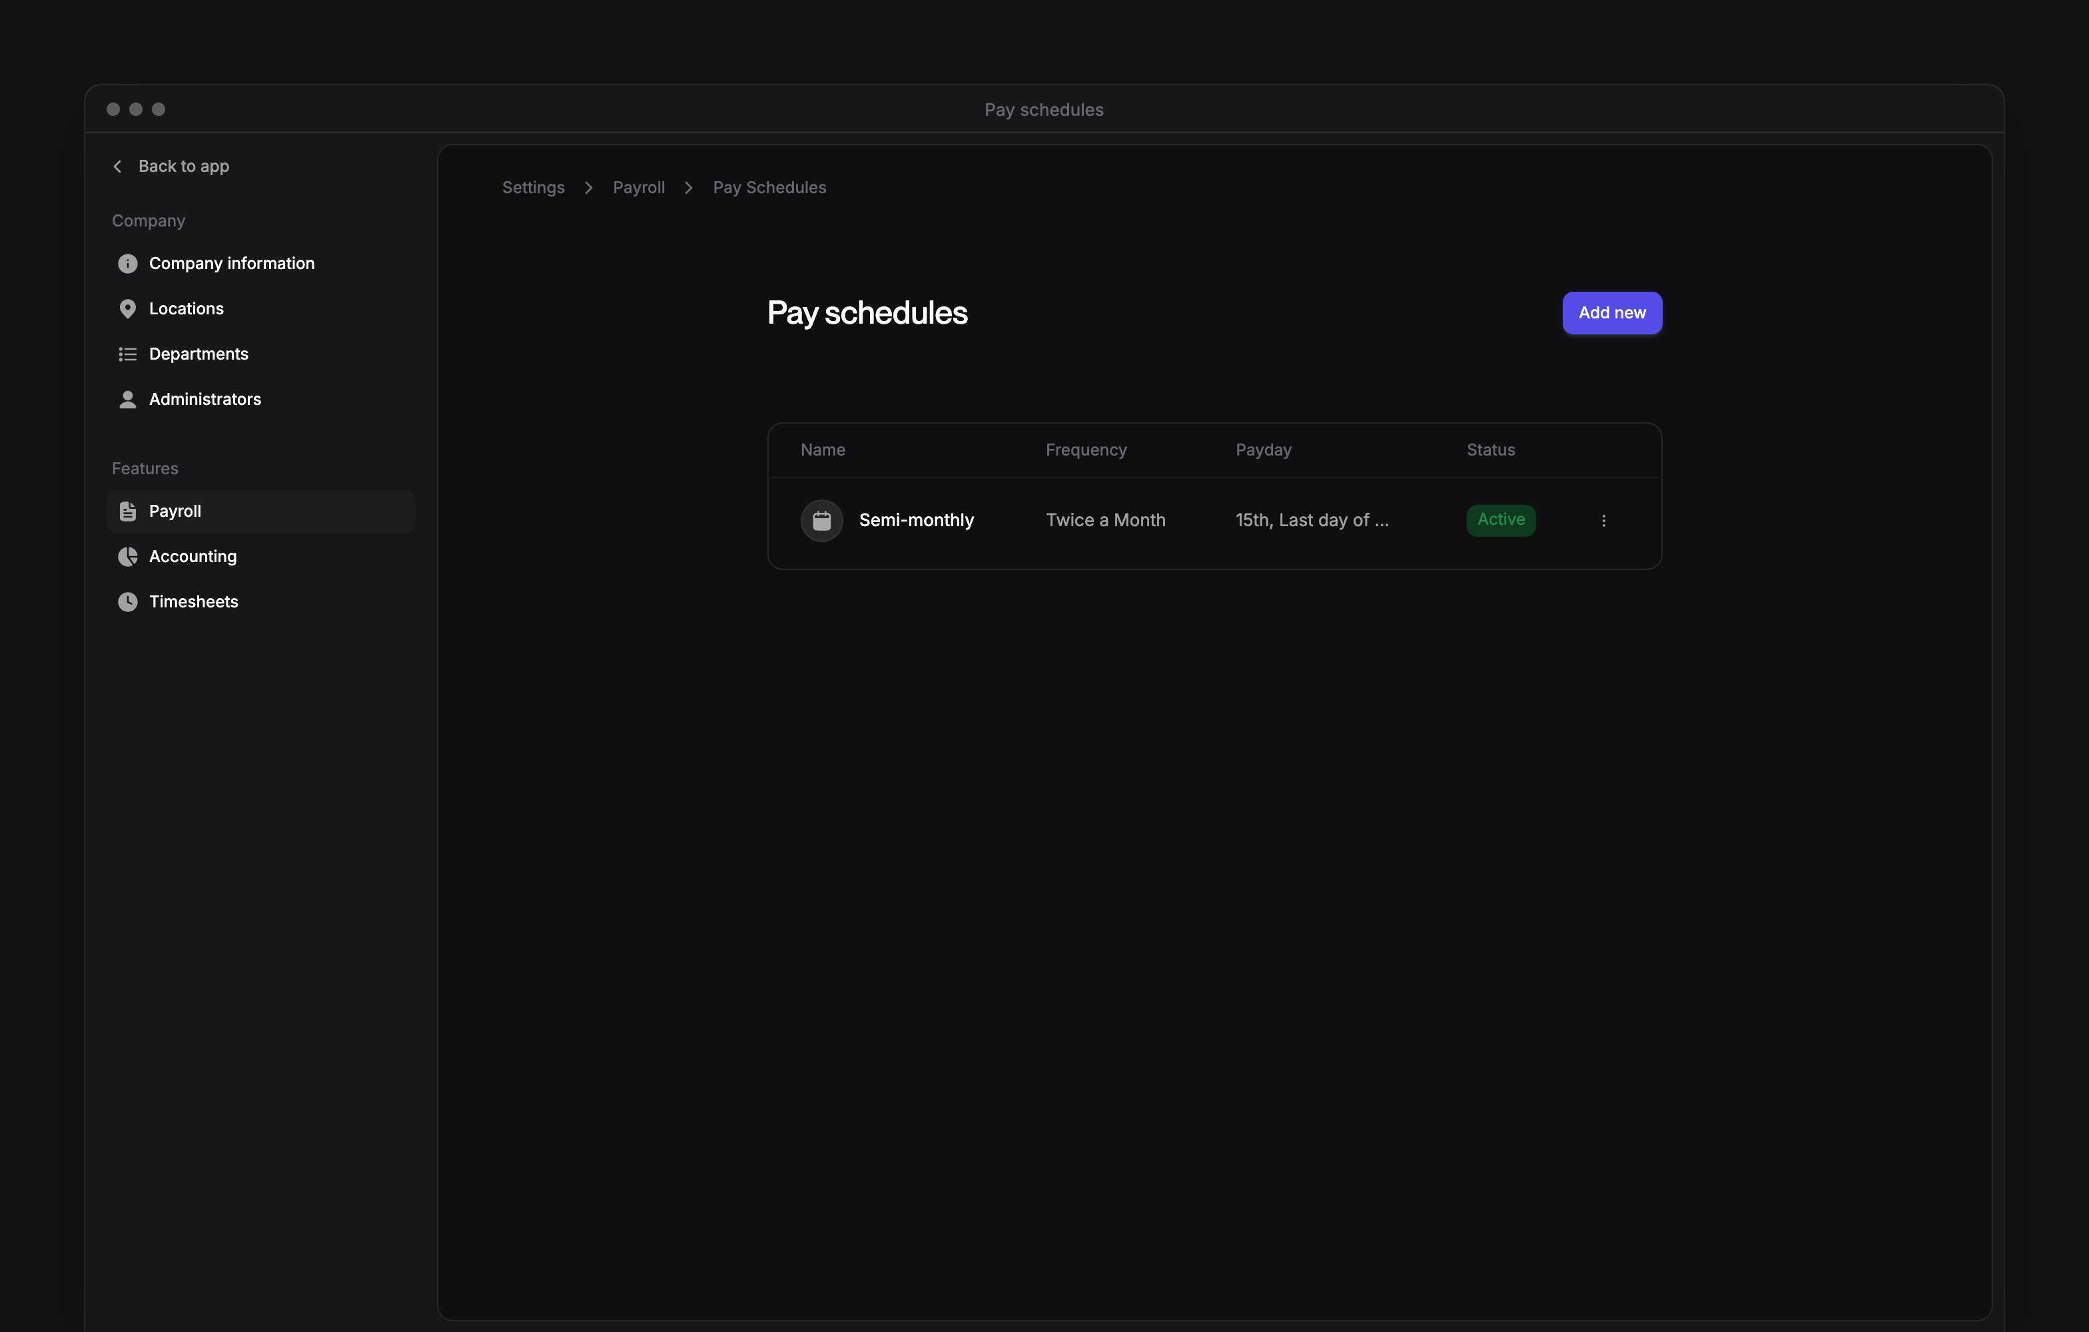This screenshot has width=2089, height=1332.
Task: Click the Twice a Month frequency cell
Action: coord(1105,520)
